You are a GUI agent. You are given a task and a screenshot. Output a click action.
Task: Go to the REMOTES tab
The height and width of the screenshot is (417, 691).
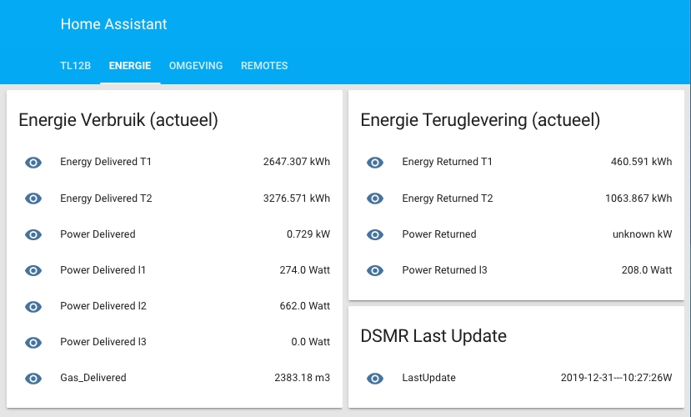(264, 66)
